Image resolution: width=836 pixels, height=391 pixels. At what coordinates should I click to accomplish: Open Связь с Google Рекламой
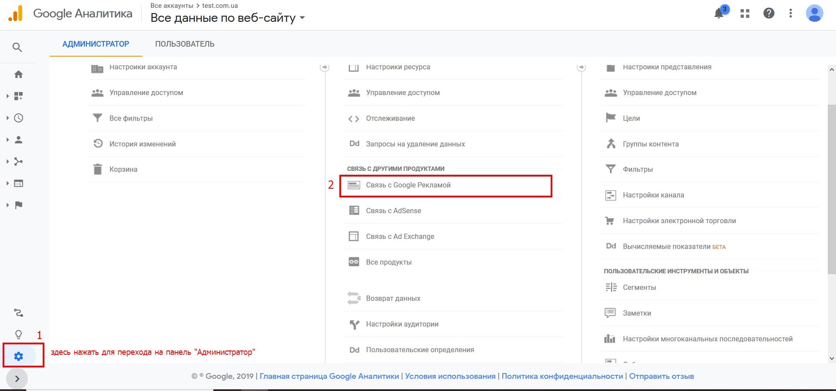[x=408, y=185]
